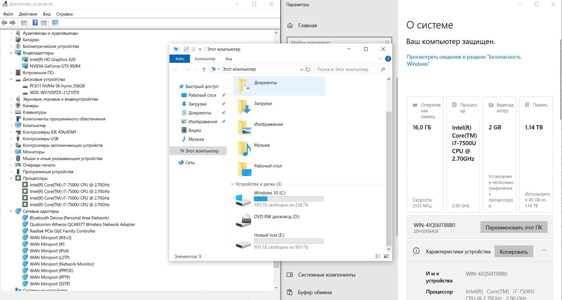Open Explorer help via blue question mark
This screenshot has height=300, width=562.
click(x=388, y=58)
